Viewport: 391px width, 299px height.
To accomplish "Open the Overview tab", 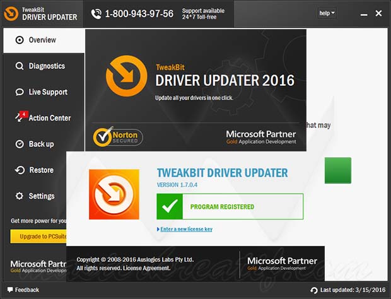I will click(44, 40).
